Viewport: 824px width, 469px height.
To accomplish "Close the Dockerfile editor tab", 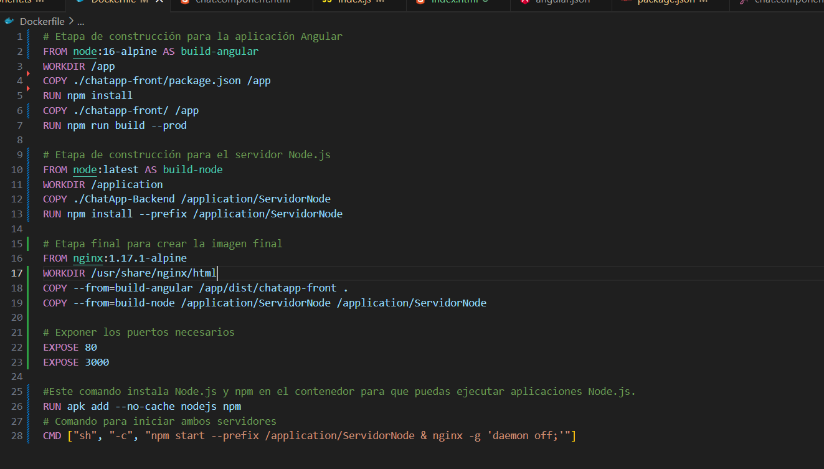I will point(158,2).
